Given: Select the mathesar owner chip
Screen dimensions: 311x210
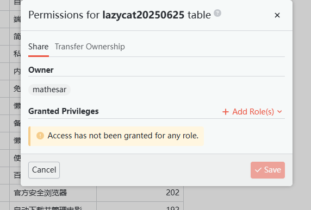Looking at the screenshot, I should pyautogui.click(x=49, y=90).
